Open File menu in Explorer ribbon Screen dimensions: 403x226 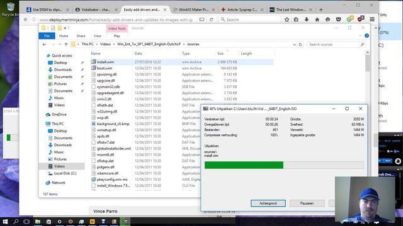(x=47, y=36)
